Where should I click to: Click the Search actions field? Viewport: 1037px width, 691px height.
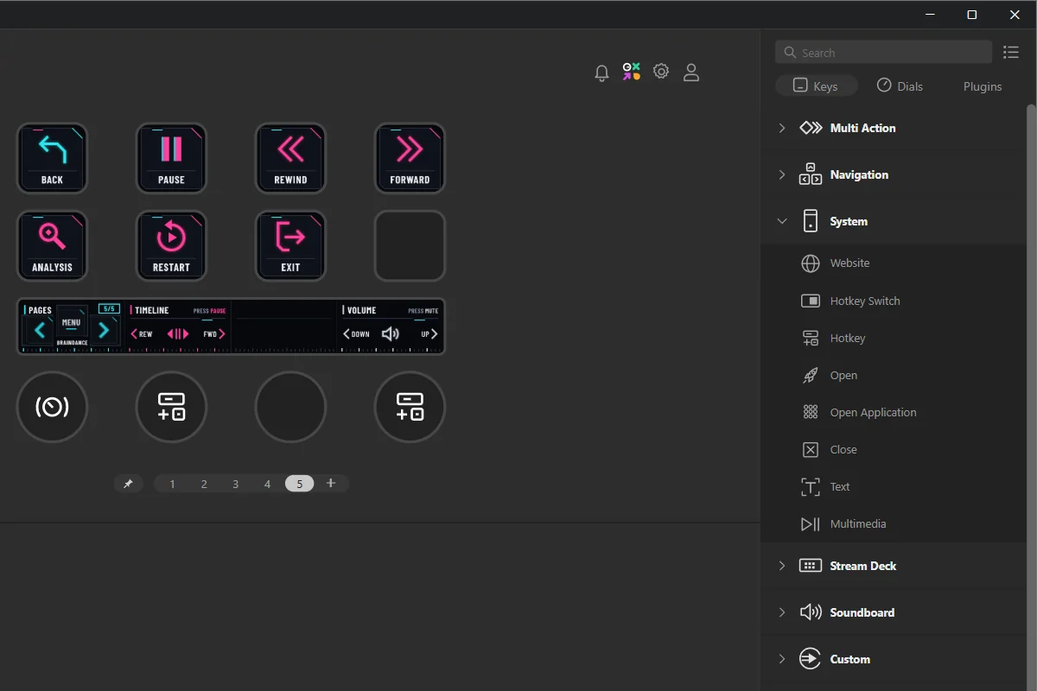pyautogui.click(x=883, y=53)
